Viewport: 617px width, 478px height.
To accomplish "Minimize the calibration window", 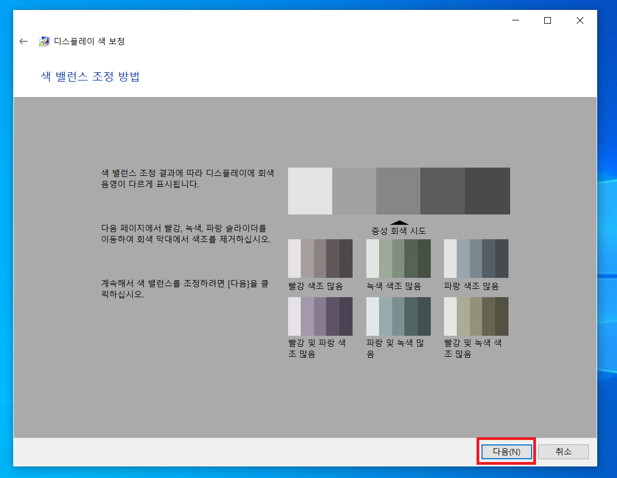I will [x=516, y=20].
